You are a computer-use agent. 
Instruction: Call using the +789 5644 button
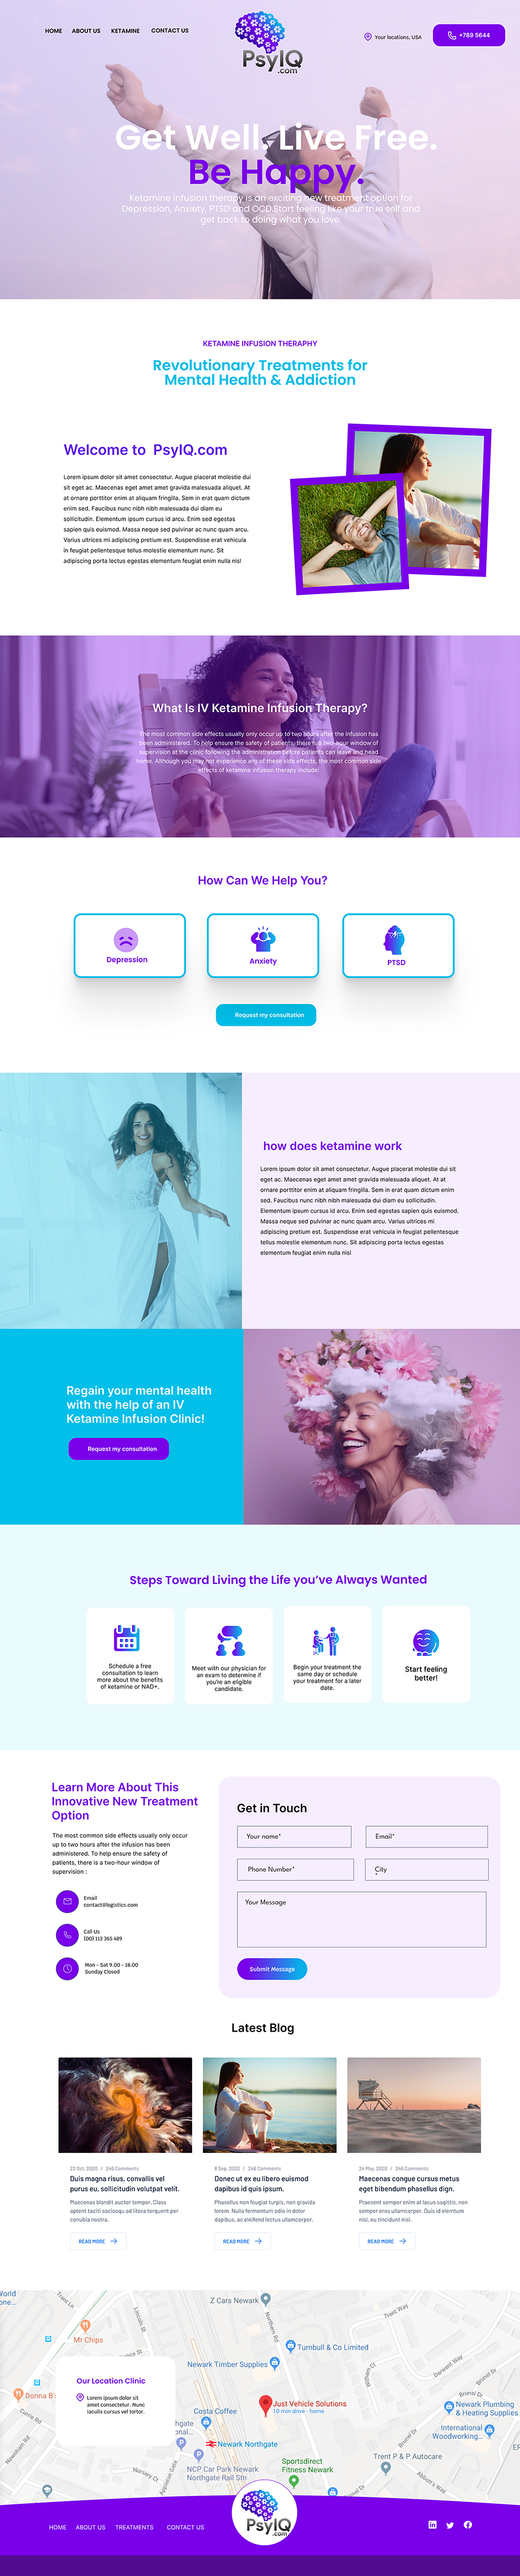click(x=469, y=35)
